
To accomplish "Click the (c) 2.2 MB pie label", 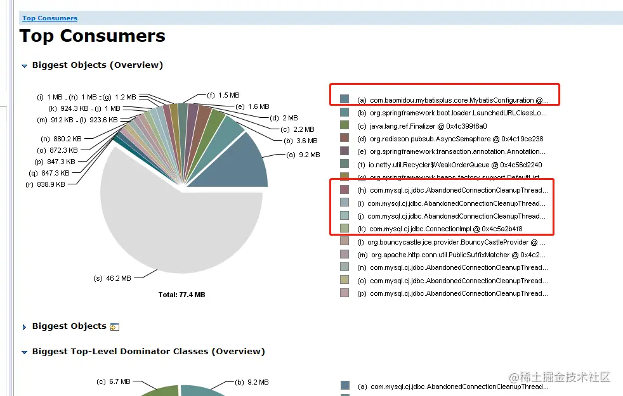I will (x=297, y=129).
